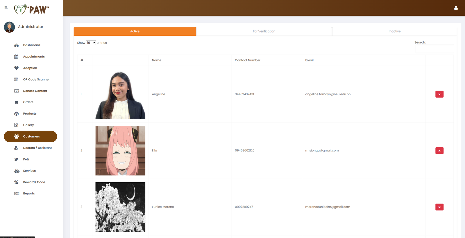465x238 pixels.
Task: Click the Rewards Code percent icon
Action: tap(16, 182)
